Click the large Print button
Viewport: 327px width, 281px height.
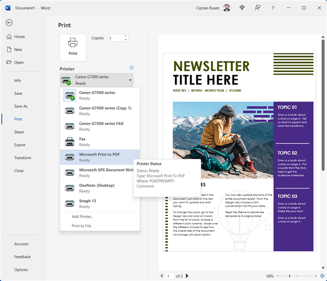(x=73, y=47)
